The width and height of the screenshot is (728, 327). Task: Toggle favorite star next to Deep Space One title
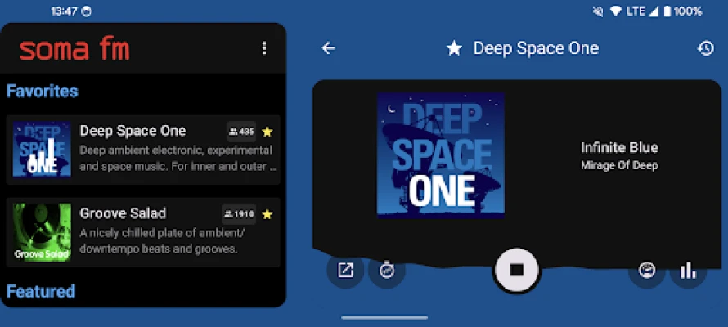[454, 48]
